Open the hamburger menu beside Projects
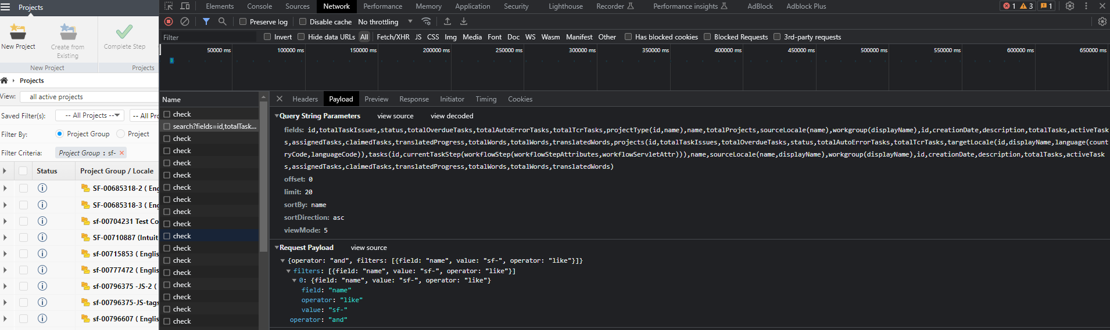This screenshot has height=330, width=1110. click(x=6, y=7)
